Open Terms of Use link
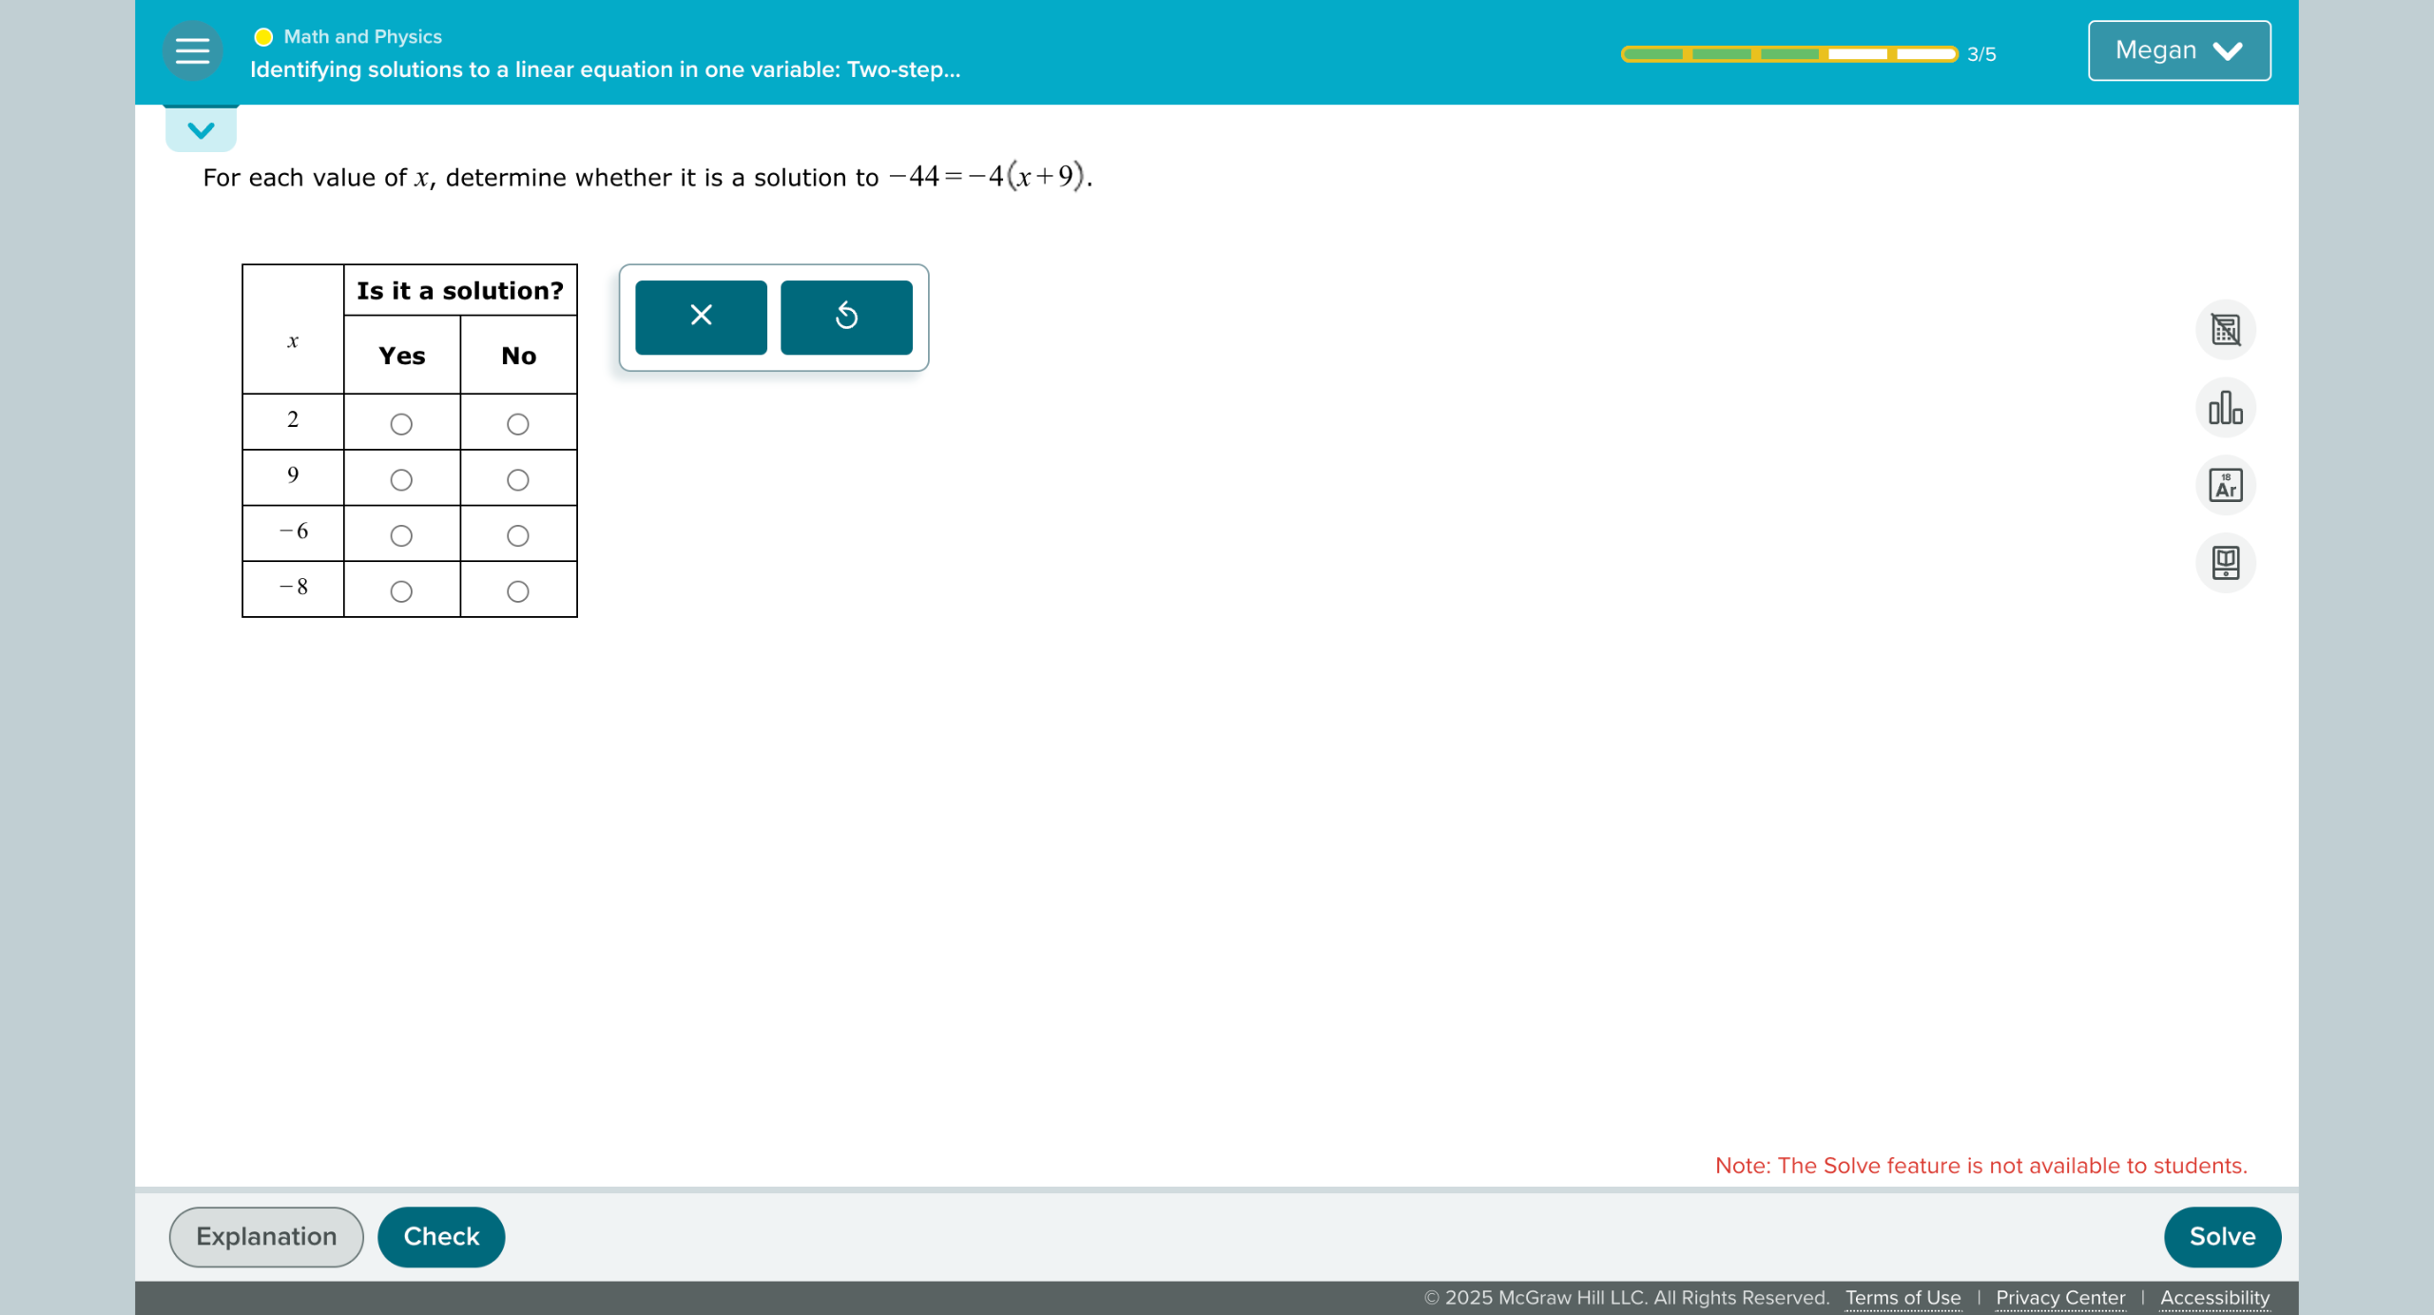This screenshot has width=2434, height=1315. tap(1903, 1298)
